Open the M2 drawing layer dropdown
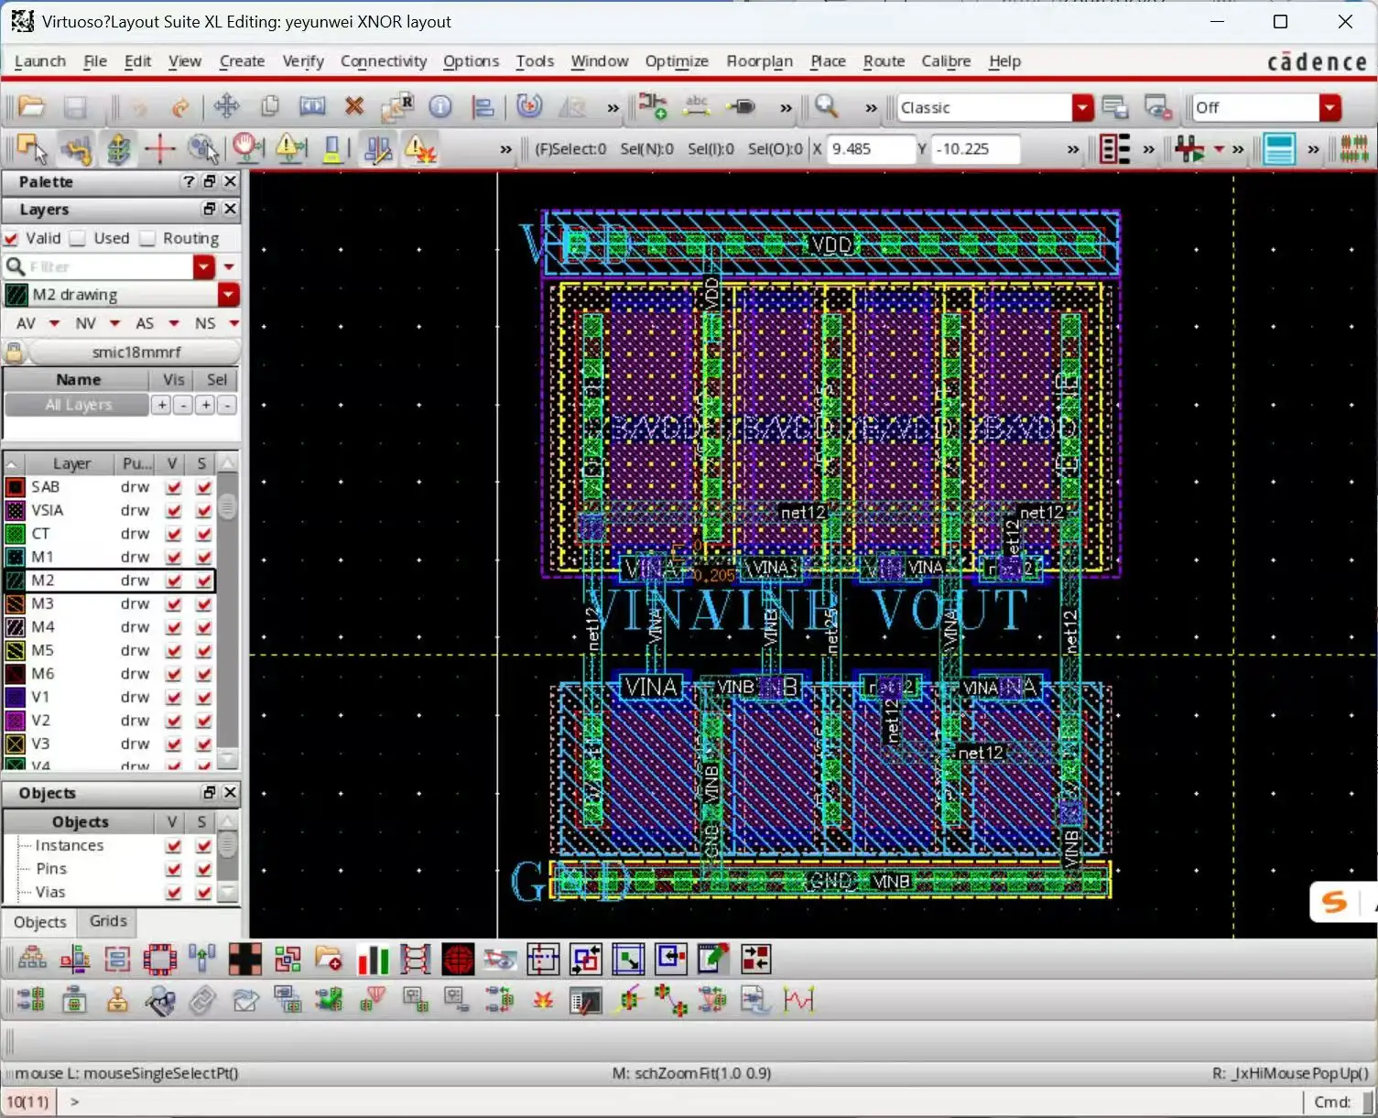 click(228, 295)
